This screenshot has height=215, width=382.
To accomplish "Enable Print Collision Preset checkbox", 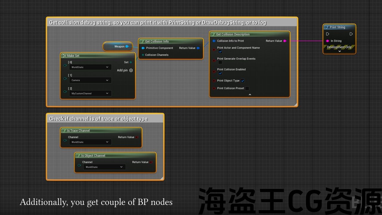I will tap(247, 88).
